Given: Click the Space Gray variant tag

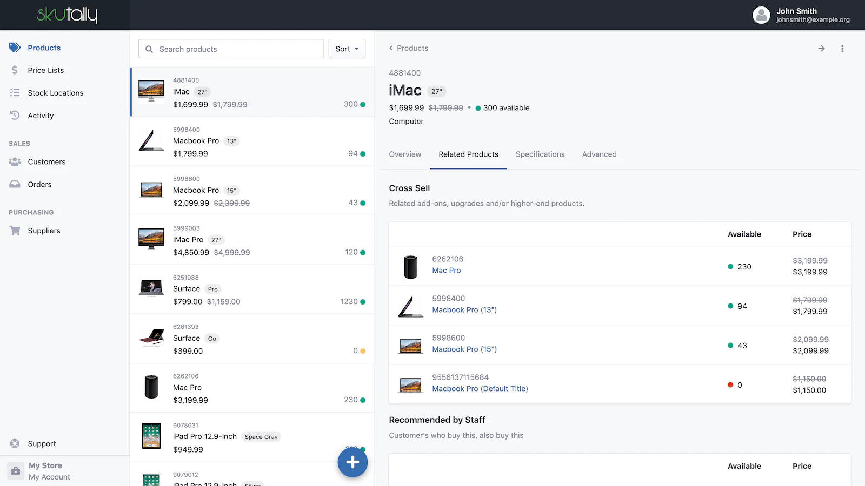Looking at the screenshot, I should 261,437.
